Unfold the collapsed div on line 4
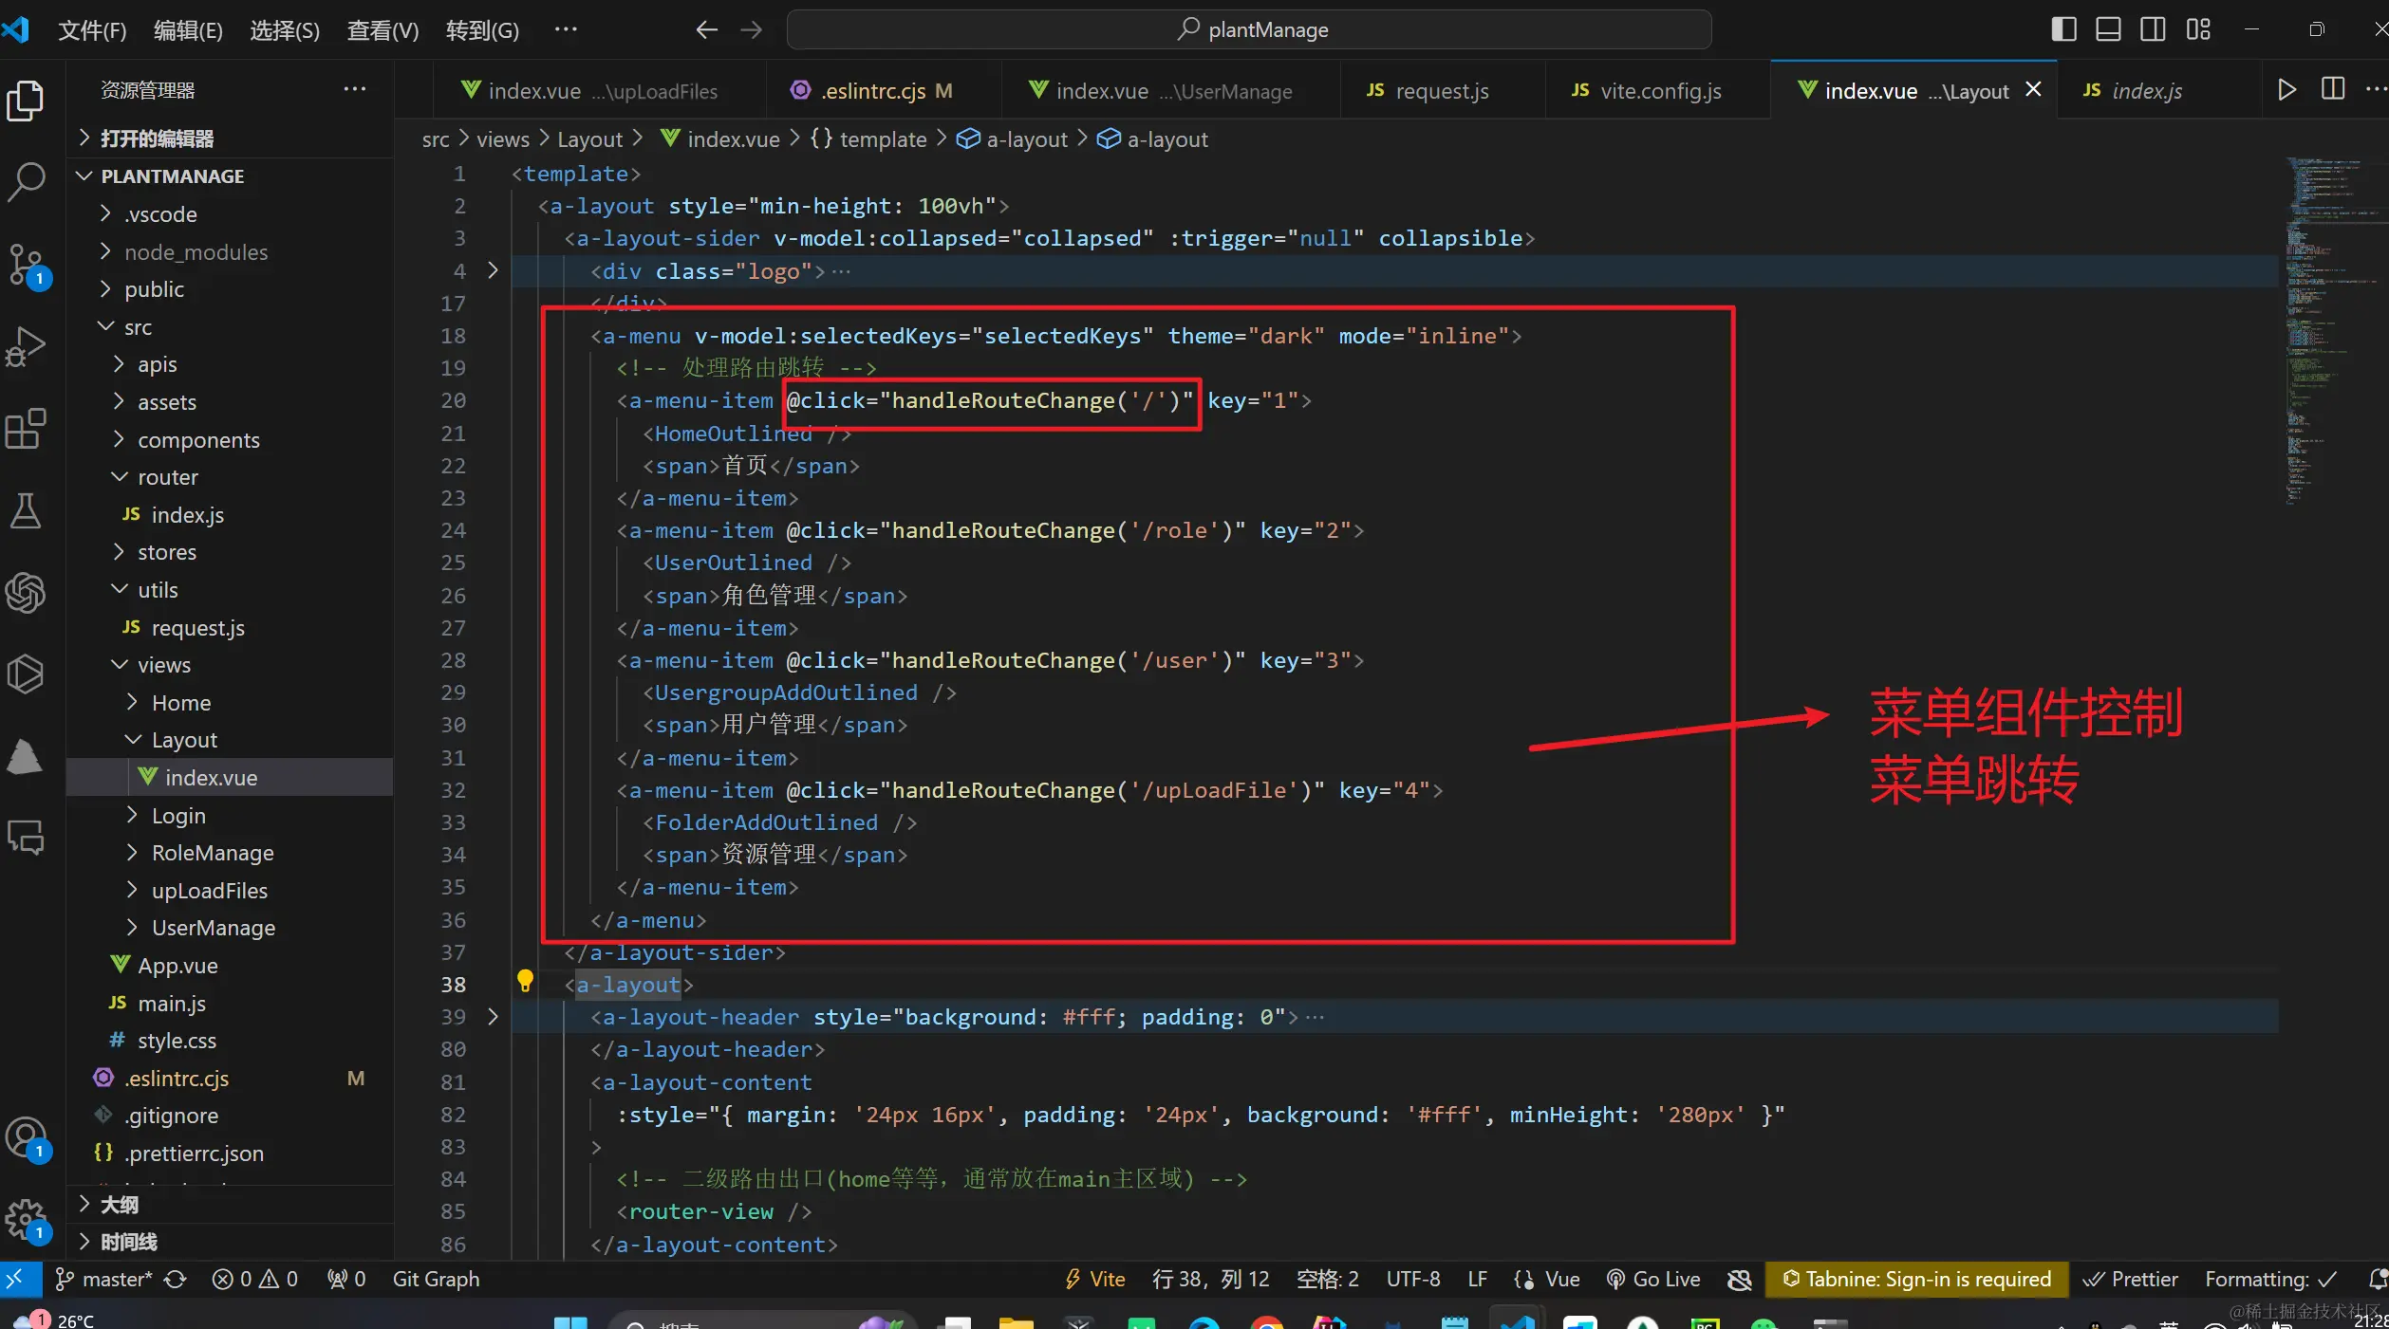Viewport: 2389px width, 1329px height. (x=493, y=270)
